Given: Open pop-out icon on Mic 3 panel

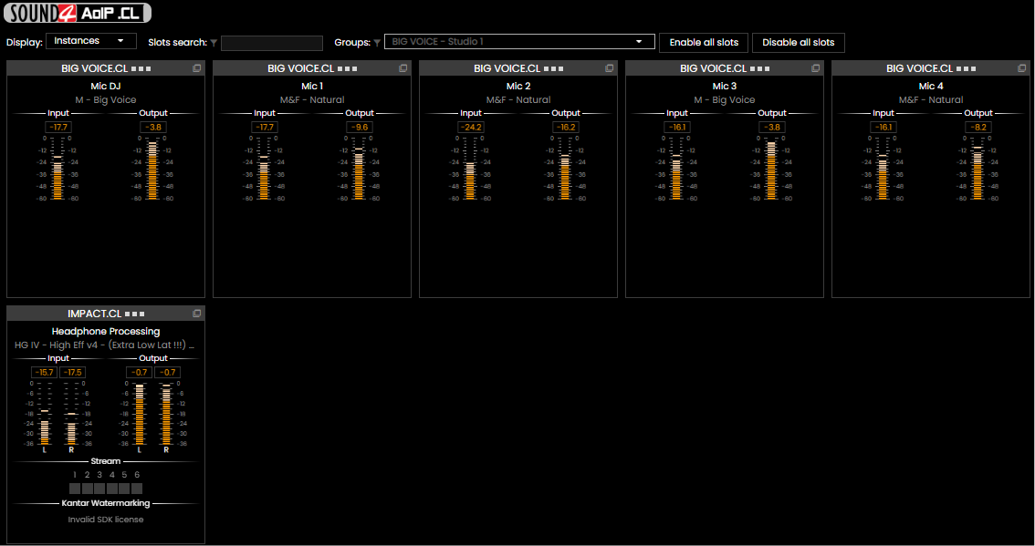Looking at the screenshot, I should tap(815, 68).
